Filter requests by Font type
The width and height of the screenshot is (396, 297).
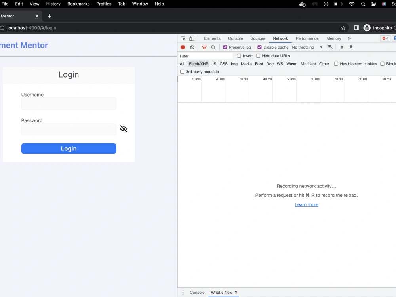[259, 64]
